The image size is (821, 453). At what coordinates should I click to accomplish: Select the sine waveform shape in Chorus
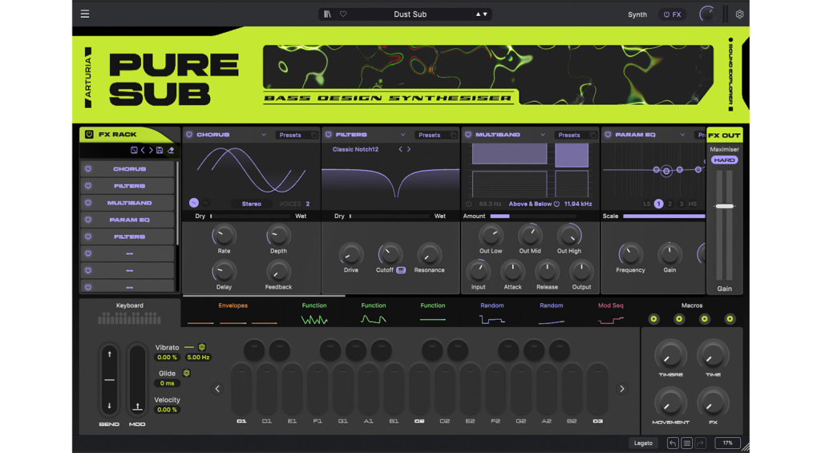coord(194,203)
